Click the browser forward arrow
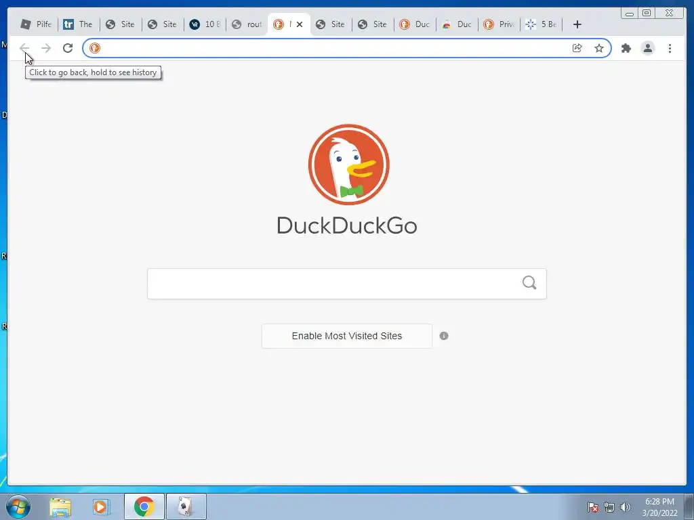The image size is (694, 520). [46, 48]
